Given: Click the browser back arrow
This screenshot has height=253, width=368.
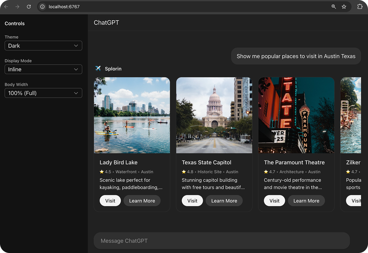Looking at the screenshot, I should 6,6.
